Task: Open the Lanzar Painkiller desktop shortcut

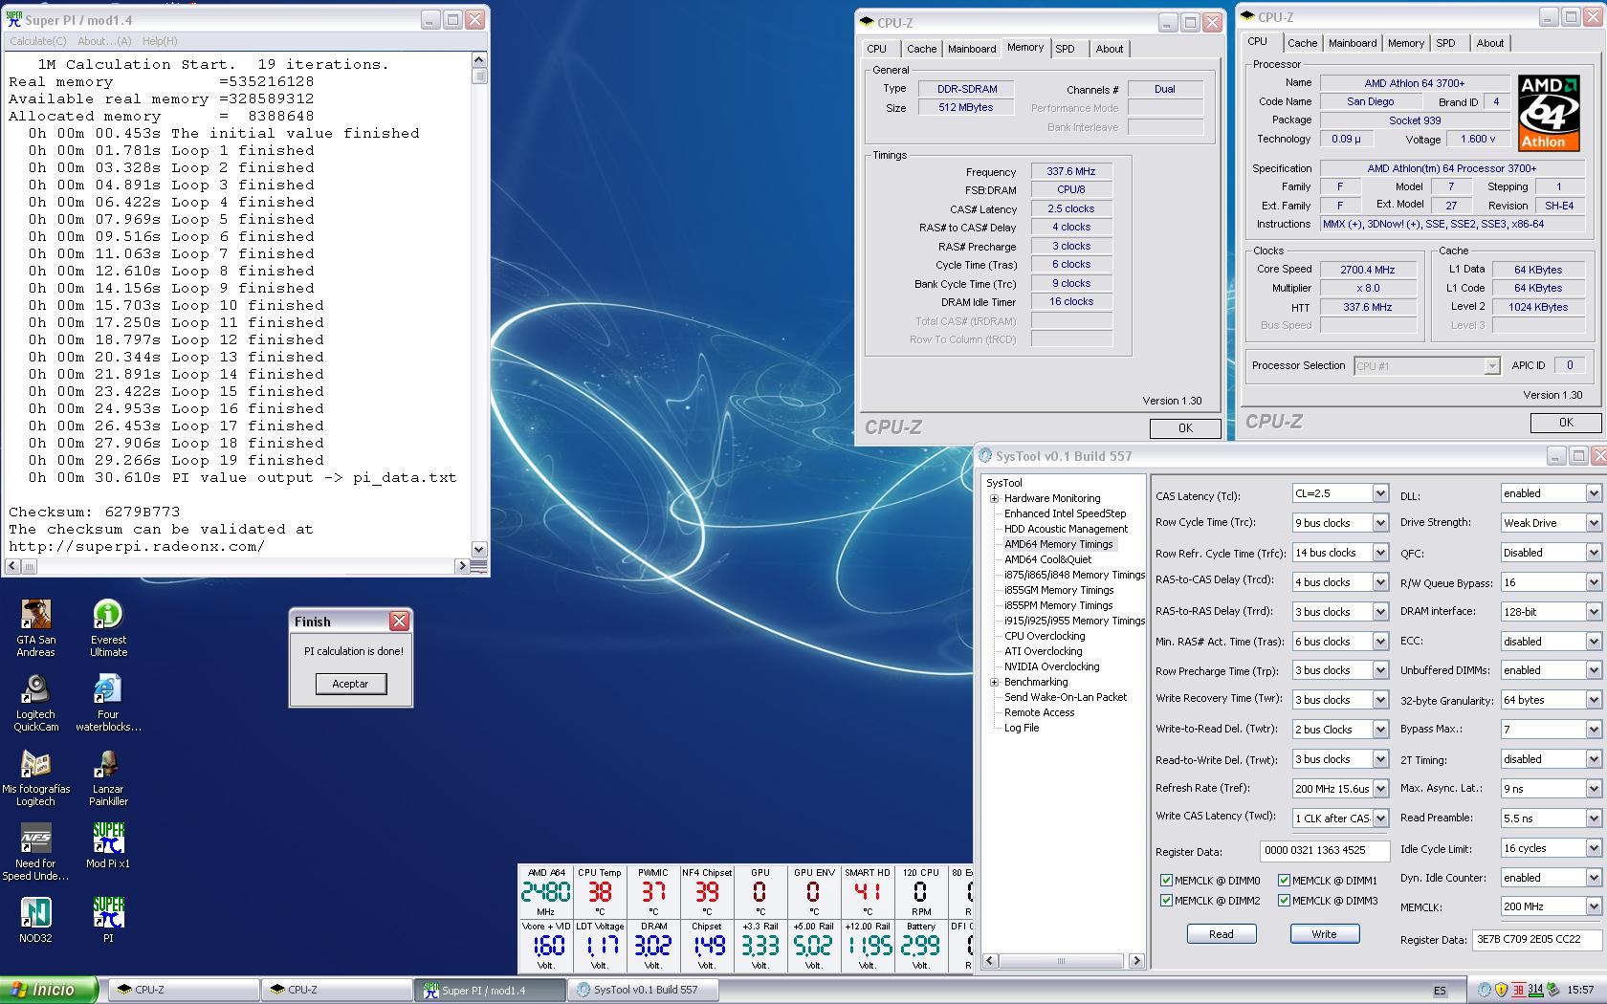Action: coord(108,765)
